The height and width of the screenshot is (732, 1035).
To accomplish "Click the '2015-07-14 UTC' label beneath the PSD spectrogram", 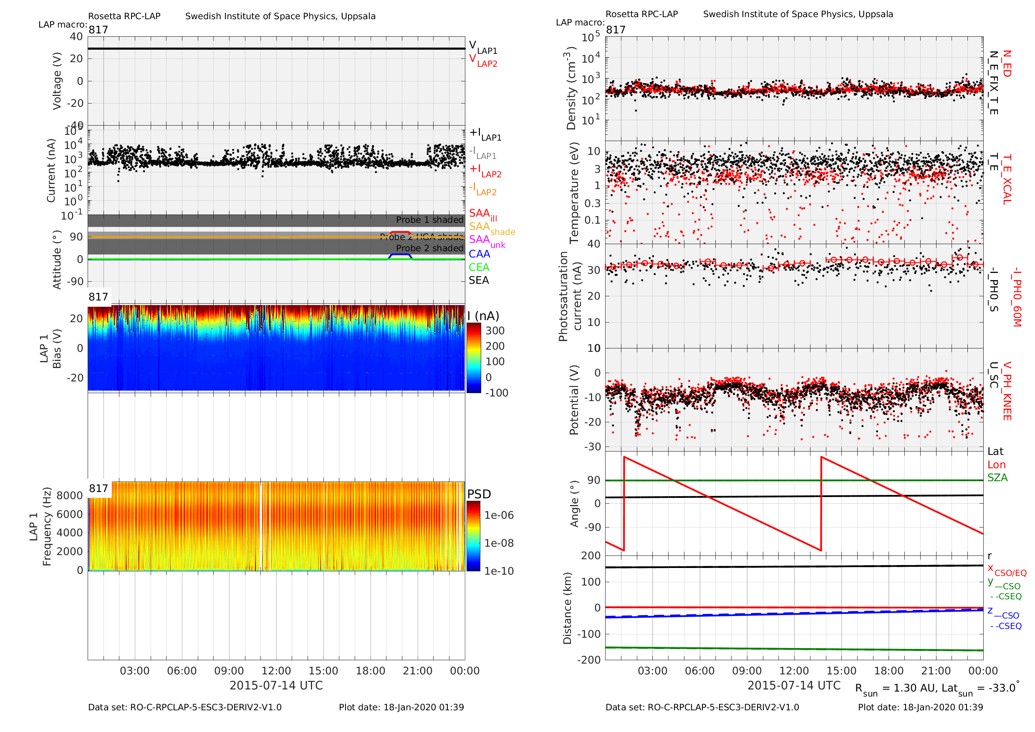I will tap(276, 686).
